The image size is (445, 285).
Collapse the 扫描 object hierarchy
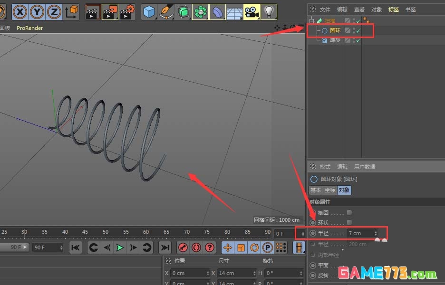click(x=312, y=20)
